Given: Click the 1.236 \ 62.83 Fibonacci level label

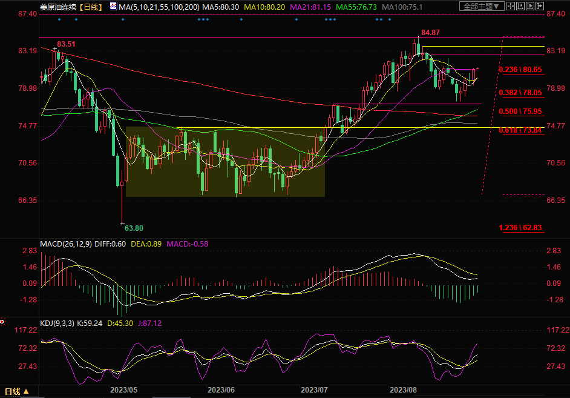Looking at the screenshot, I should (x=520, y=228).
